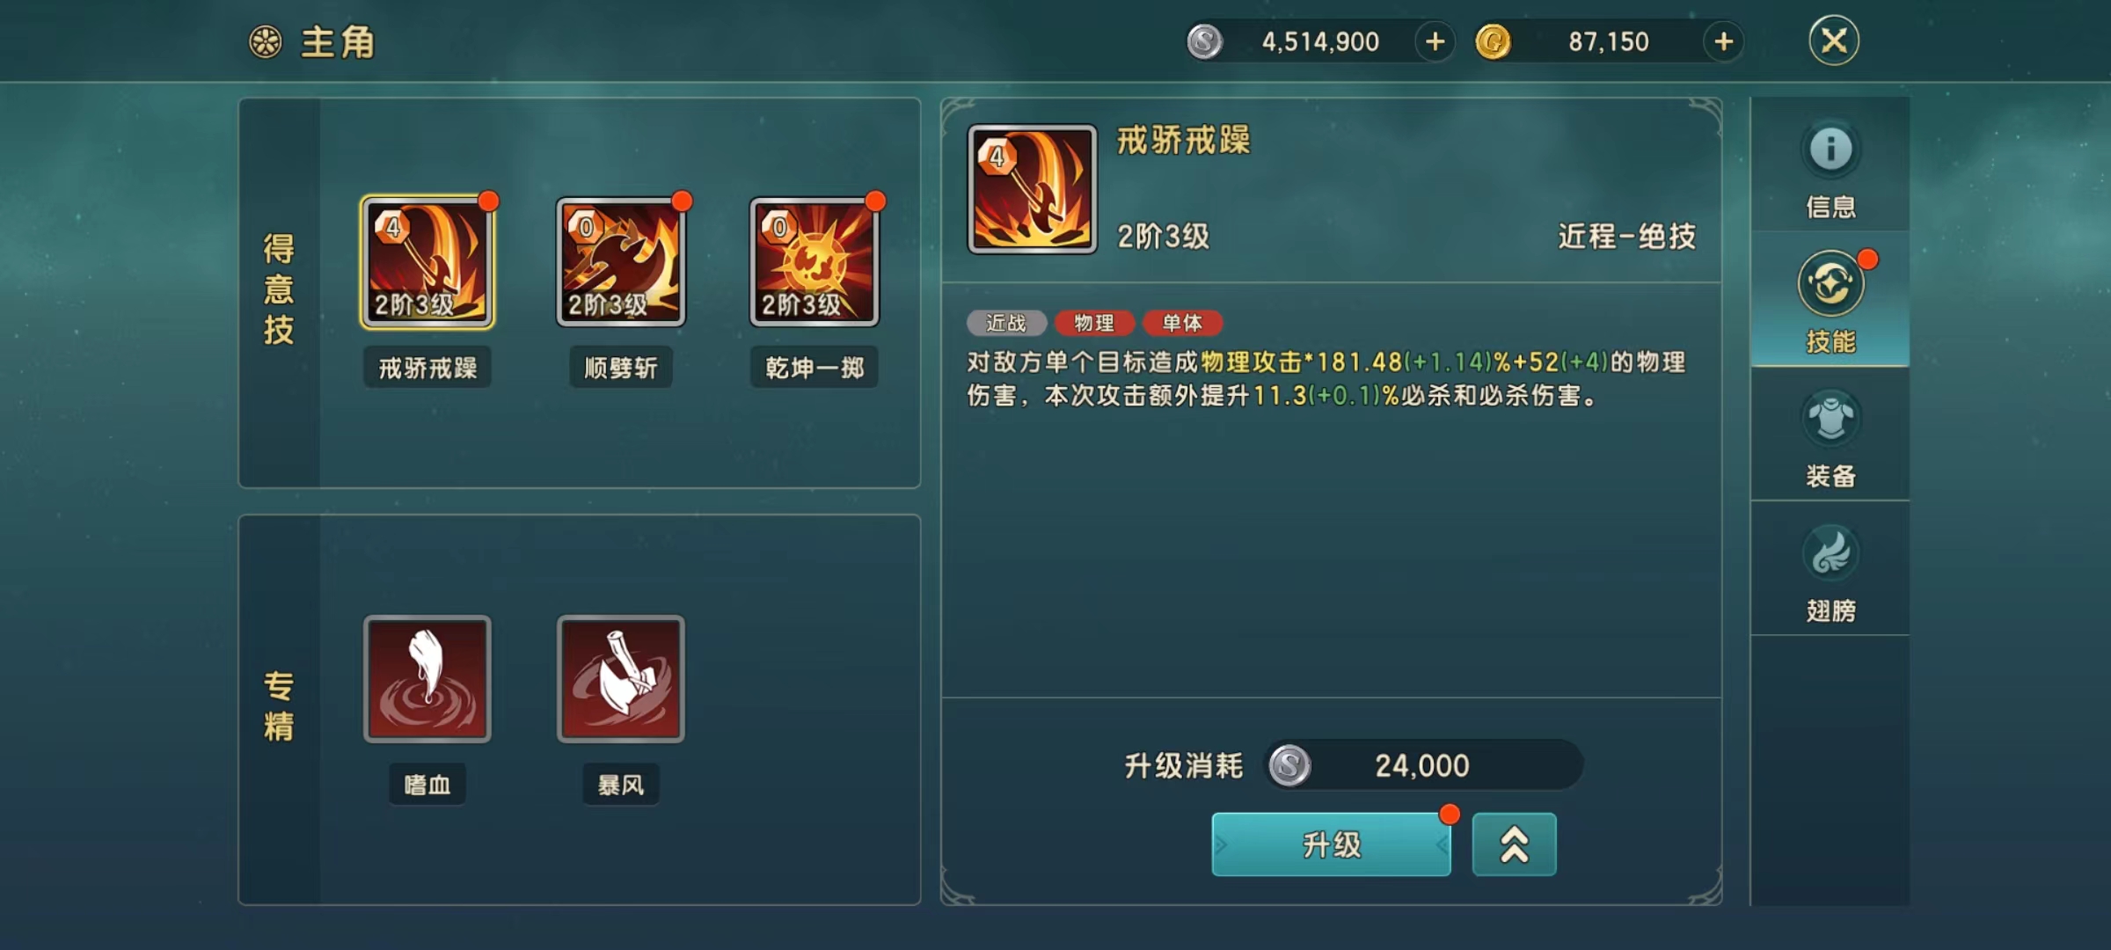This screenshot has height=950, width=2111.
Task: Open the 暴风 specialization icon
Action: pyautogui.click(x=621, y=678)
